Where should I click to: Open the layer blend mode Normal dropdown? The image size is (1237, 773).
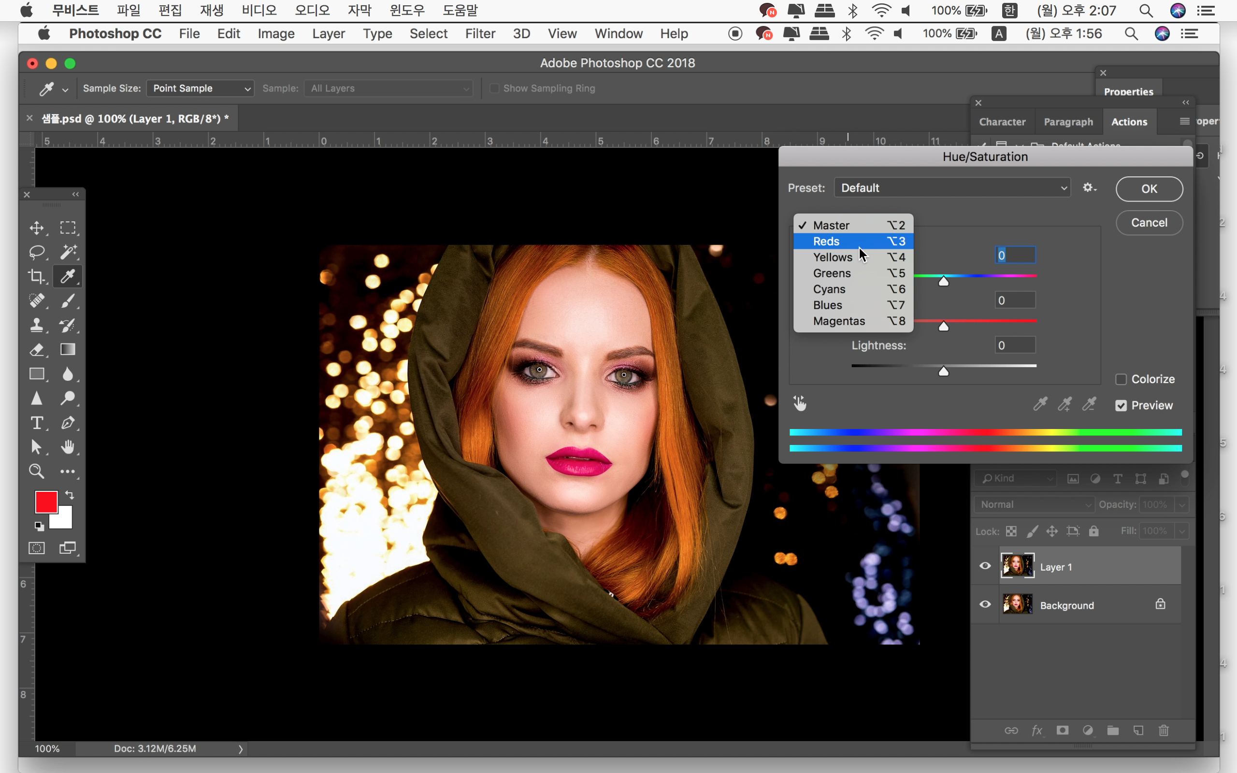pyautogui.click(x=1035, y=504)
